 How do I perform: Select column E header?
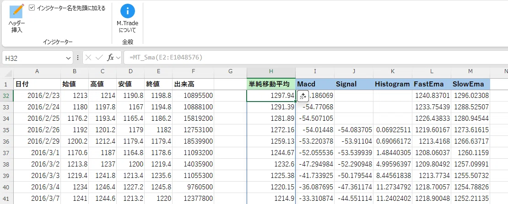158,71
